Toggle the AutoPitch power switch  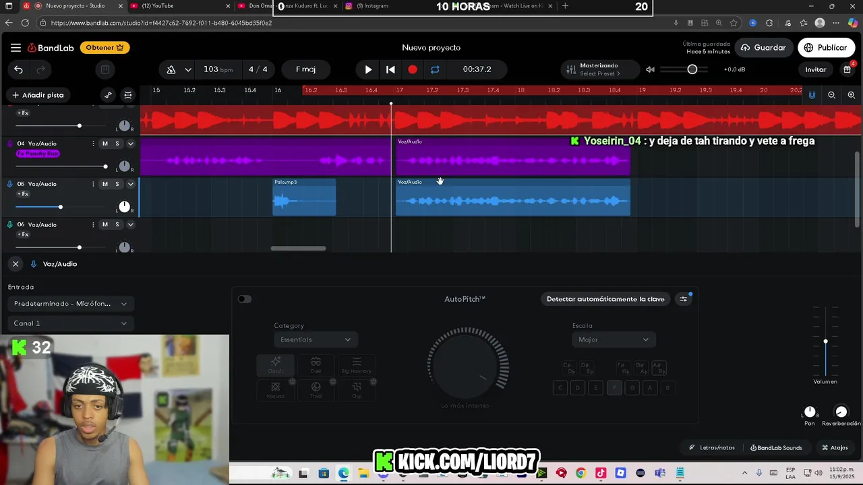coord(245,299)
